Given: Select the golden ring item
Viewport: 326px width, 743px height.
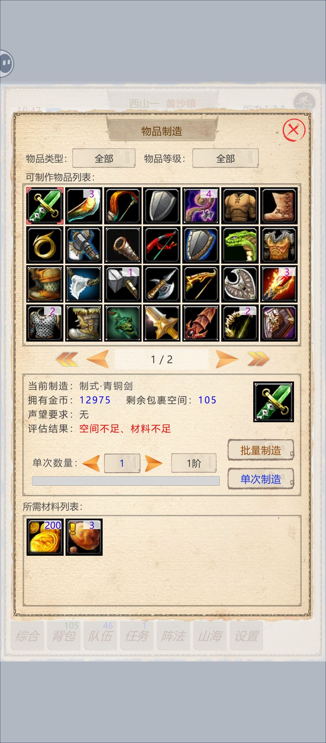Looking at the screenshot, I should [x=45, y=245].
